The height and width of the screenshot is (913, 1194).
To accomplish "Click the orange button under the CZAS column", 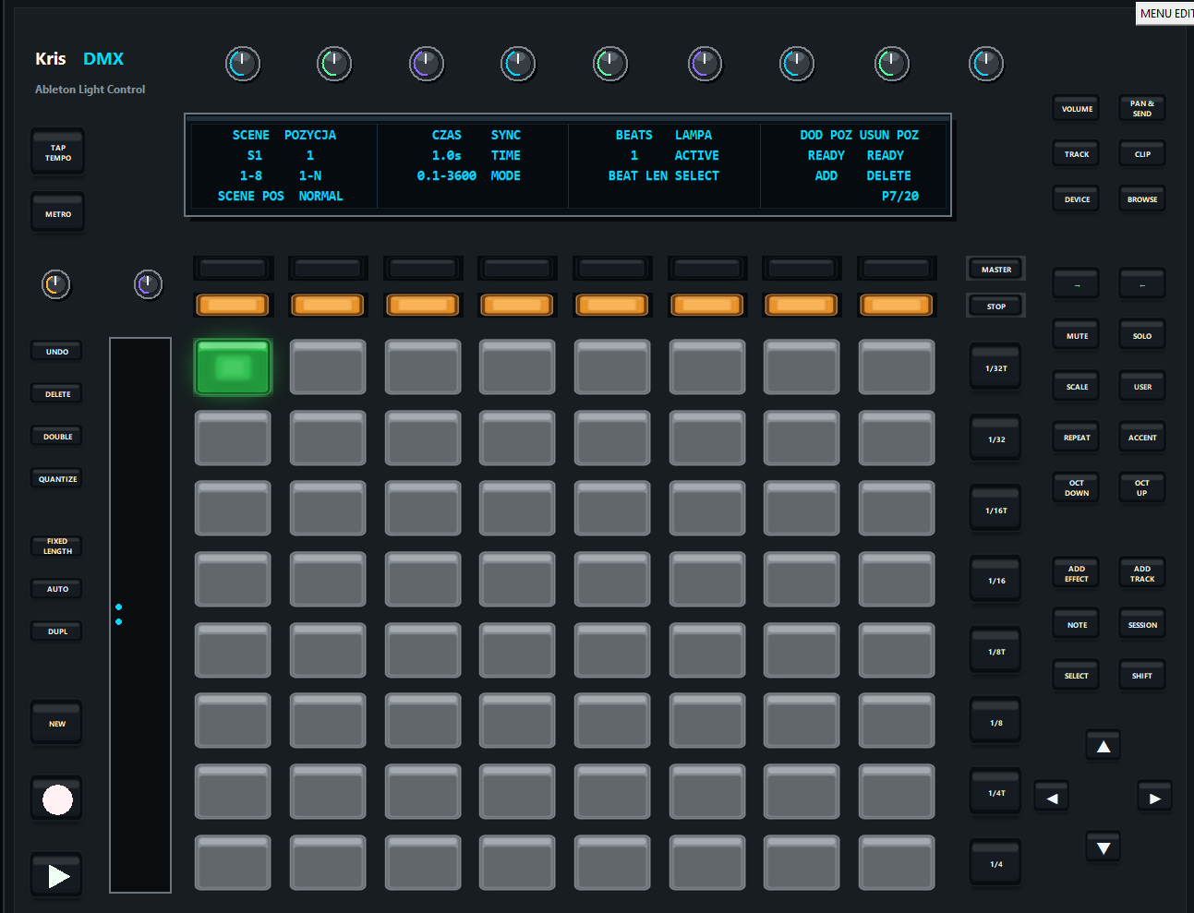I will pyautogui.click(x=423, y=305).
